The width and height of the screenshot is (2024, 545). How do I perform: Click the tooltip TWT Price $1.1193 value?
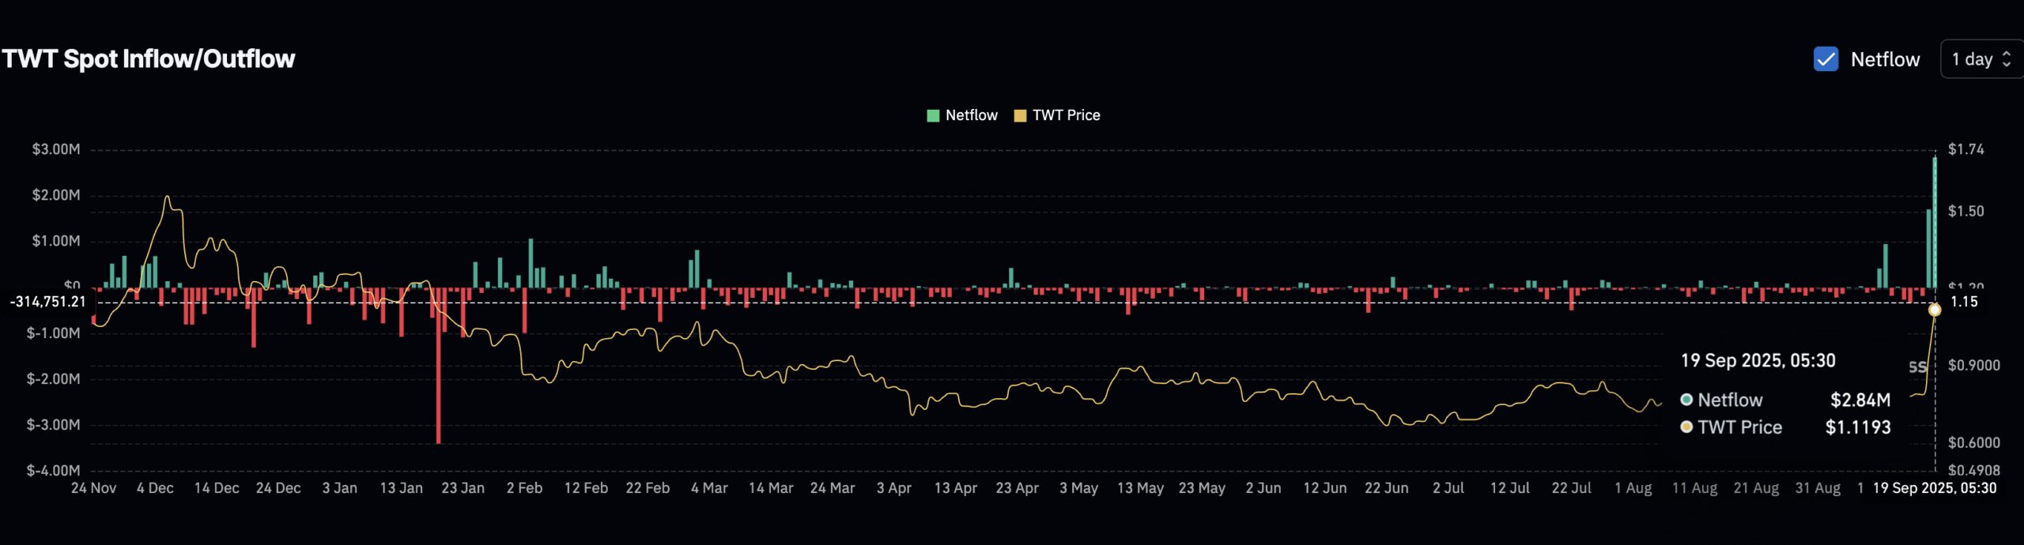pyautogui.click(x=1858, y=427)
